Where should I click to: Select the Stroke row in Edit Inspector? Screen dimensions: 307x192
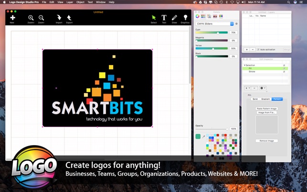(x=265, y=72)
